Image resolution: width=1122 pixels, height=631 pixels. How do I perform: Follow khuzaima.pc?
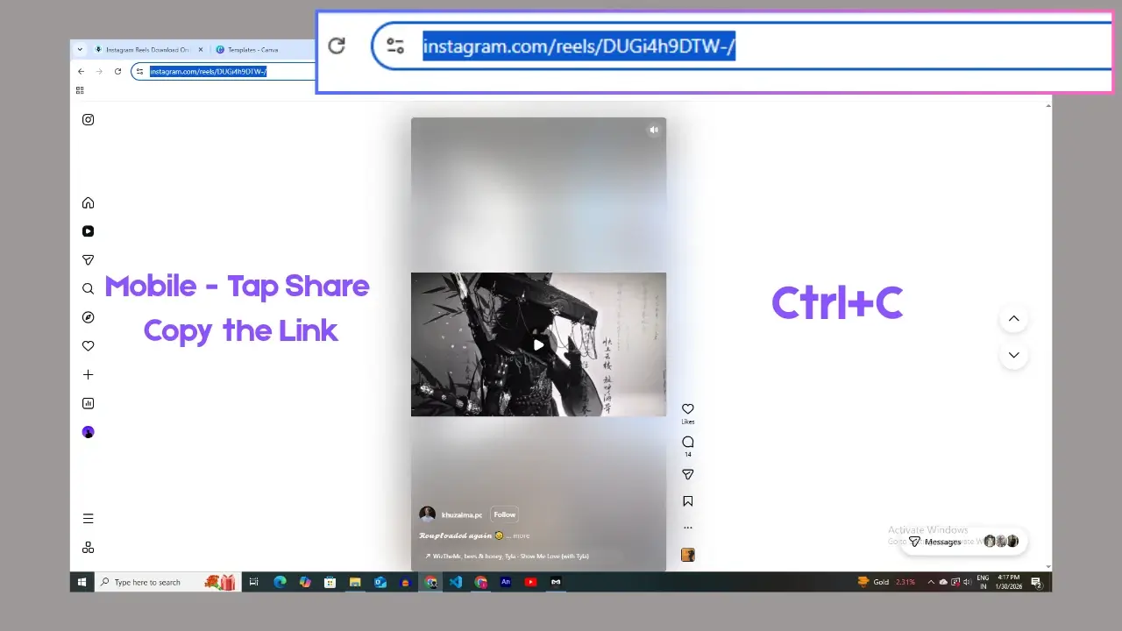click(x=505, y=514)
